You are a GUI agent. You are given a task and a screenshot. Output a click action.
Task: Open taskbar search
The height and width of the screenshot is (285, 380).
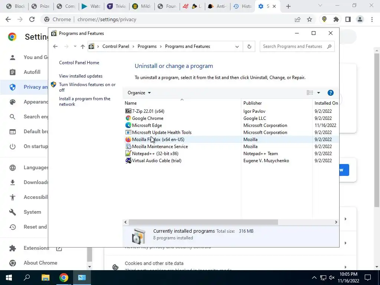pos(27,278)
